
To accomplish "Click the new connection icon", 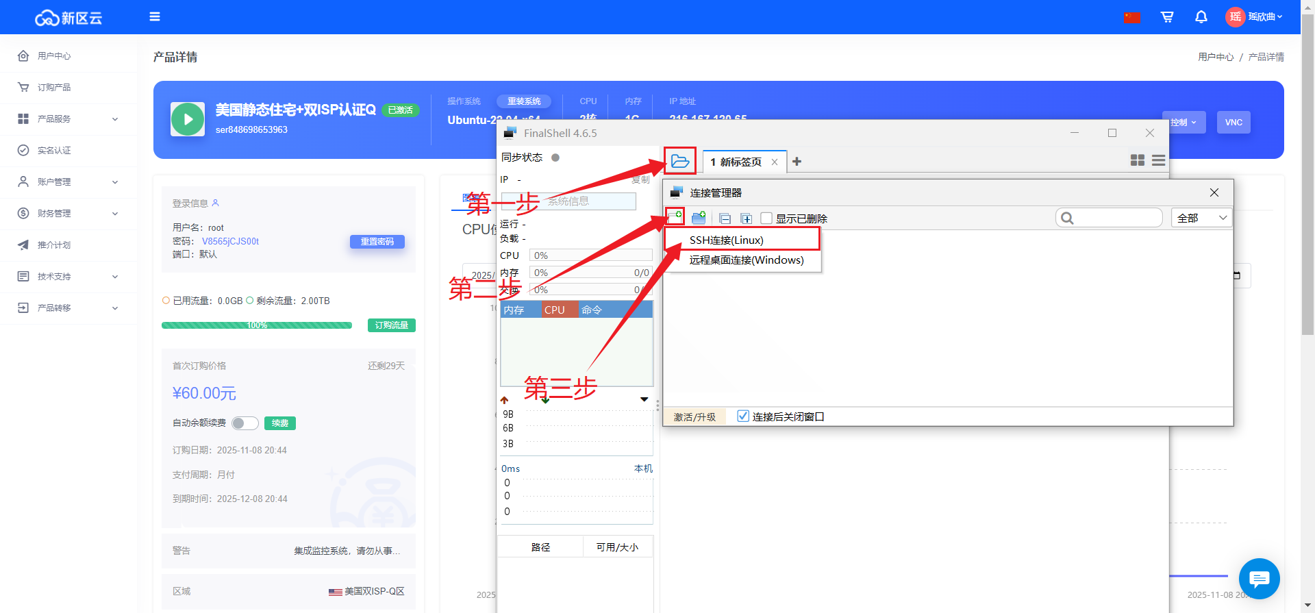I will coord(675,217).
